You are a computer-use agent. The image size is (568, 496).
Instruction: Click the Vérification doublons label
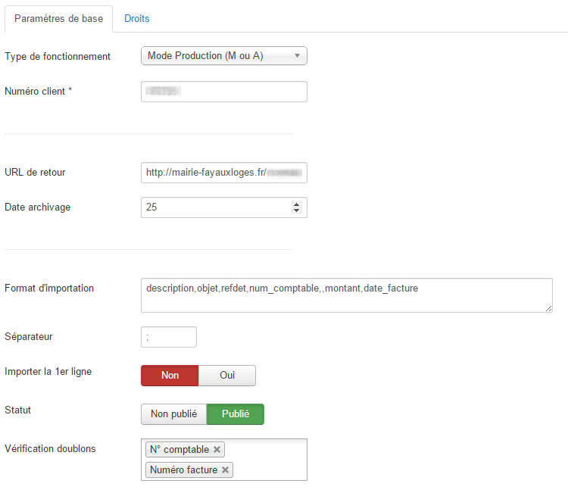tap(50, 448)
